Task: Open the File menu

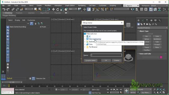Action: [3, 6]
